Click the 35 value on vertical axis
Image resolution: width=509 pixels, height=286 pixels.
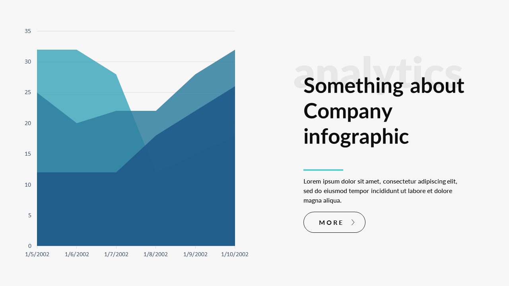pos(28,31)
